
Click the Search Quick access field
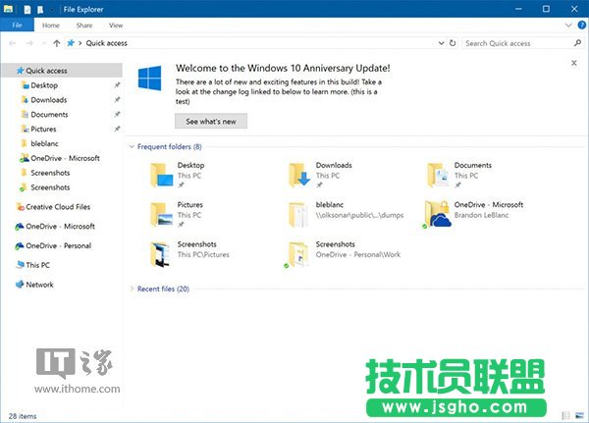pos(517,43)
